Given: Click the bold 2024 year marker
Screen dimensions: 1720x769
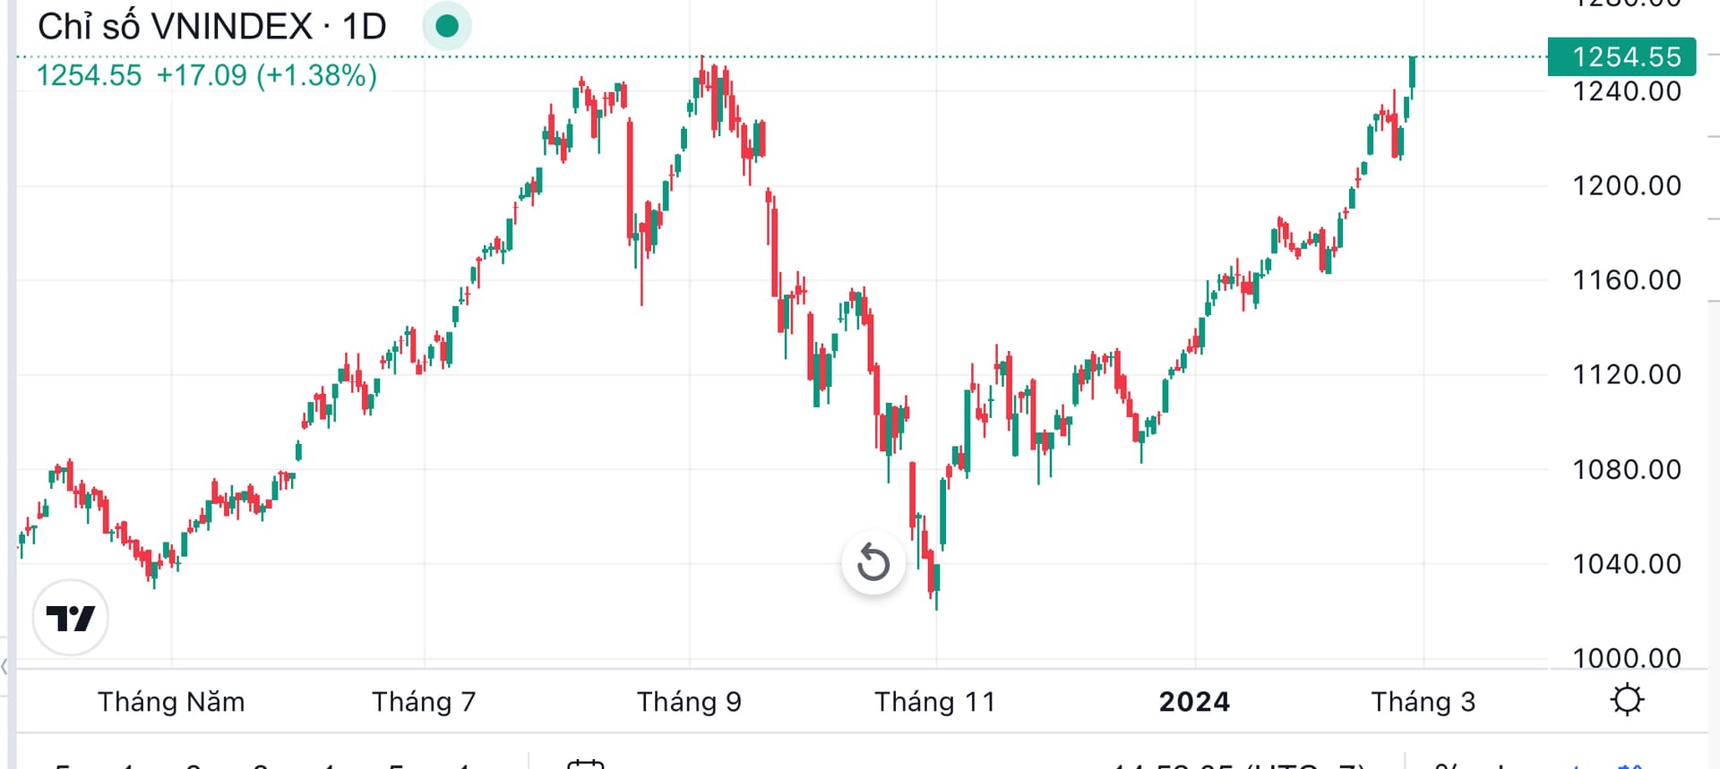Looking at the screenshot, I should pos(1194,702).
